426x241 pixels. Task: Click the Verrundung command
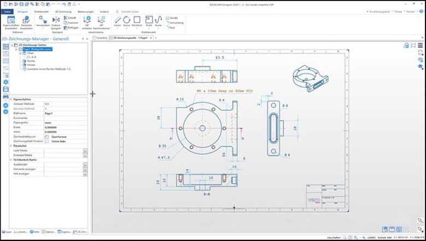point(174,23)
